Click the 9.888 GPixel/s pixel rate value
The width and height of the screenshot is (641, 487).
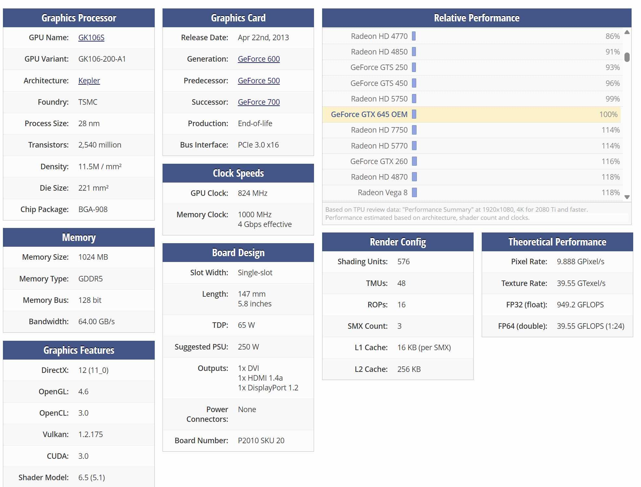click(580, 262)
